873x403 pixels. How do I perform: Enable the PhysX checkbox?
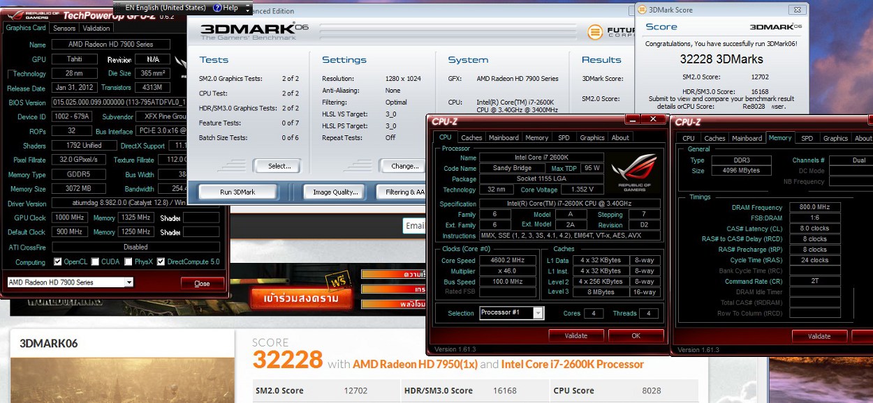click(x=129, y=262)
